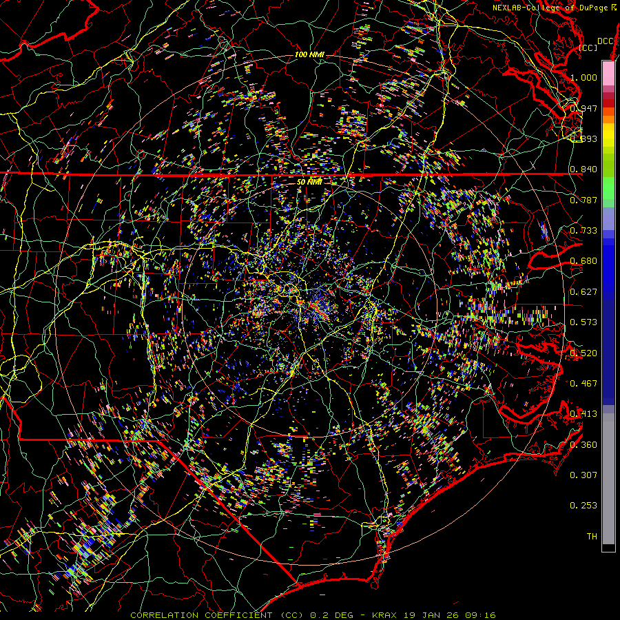Click the 0.413 legend label
Screen dimensions: 620x620
tap(583, 414)
